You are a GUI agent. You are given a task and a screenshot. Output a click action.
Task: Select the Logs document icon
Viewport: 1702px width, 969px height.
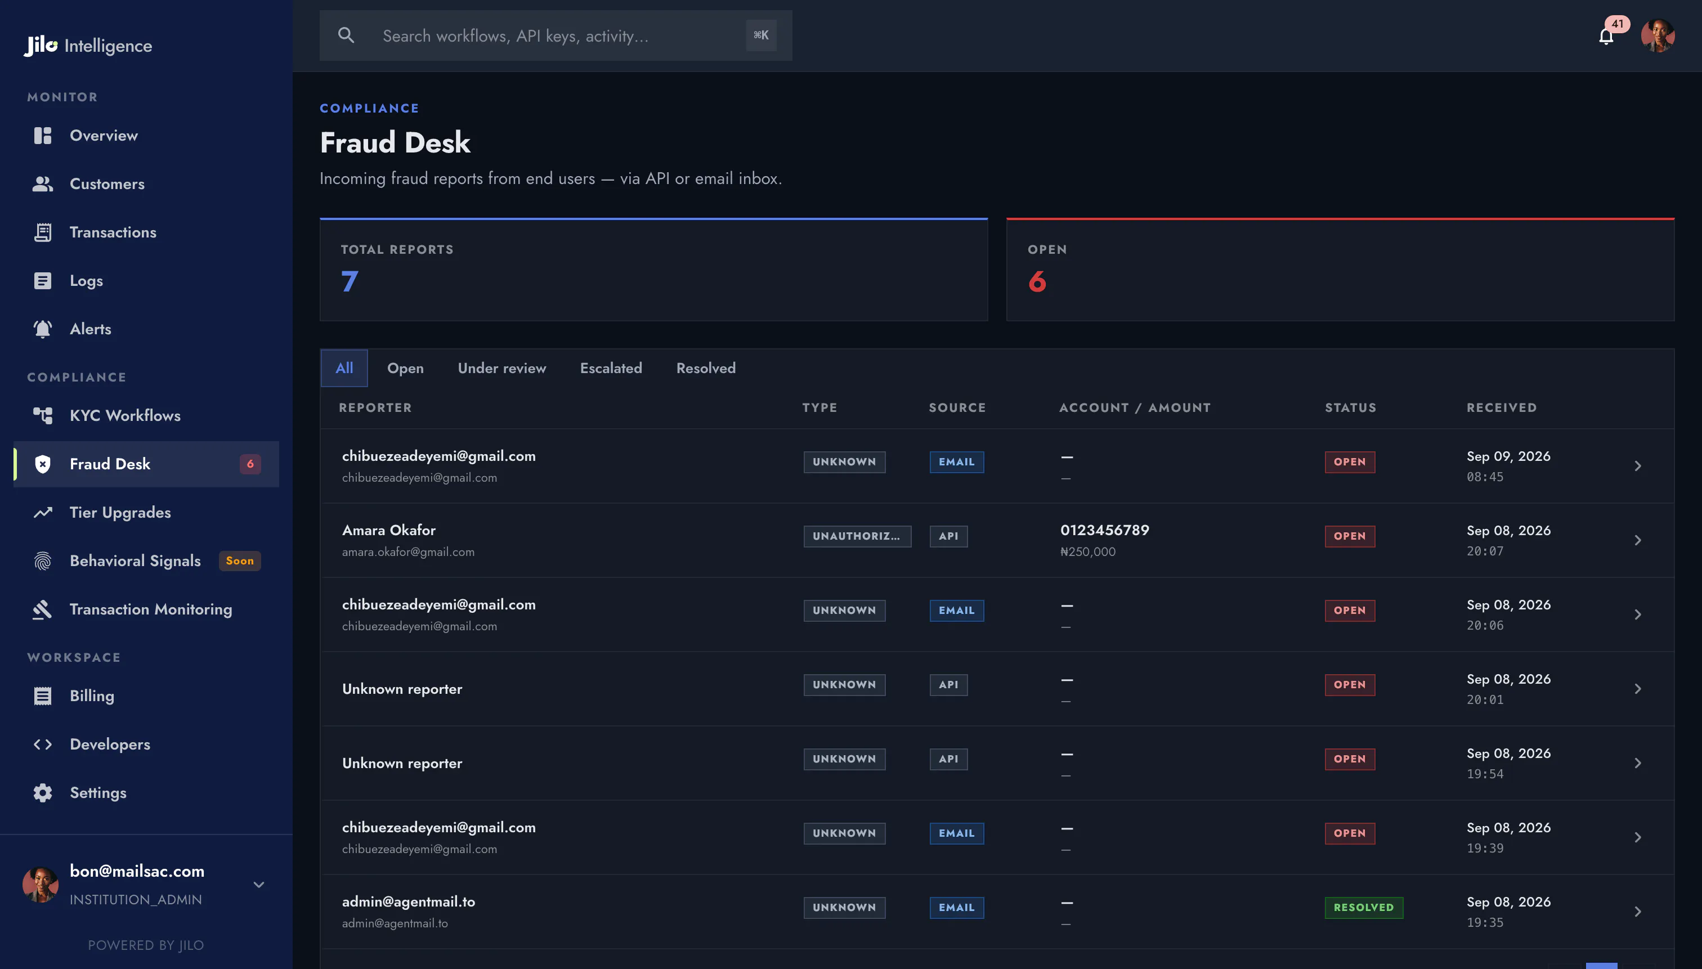[x=43, y=281]
